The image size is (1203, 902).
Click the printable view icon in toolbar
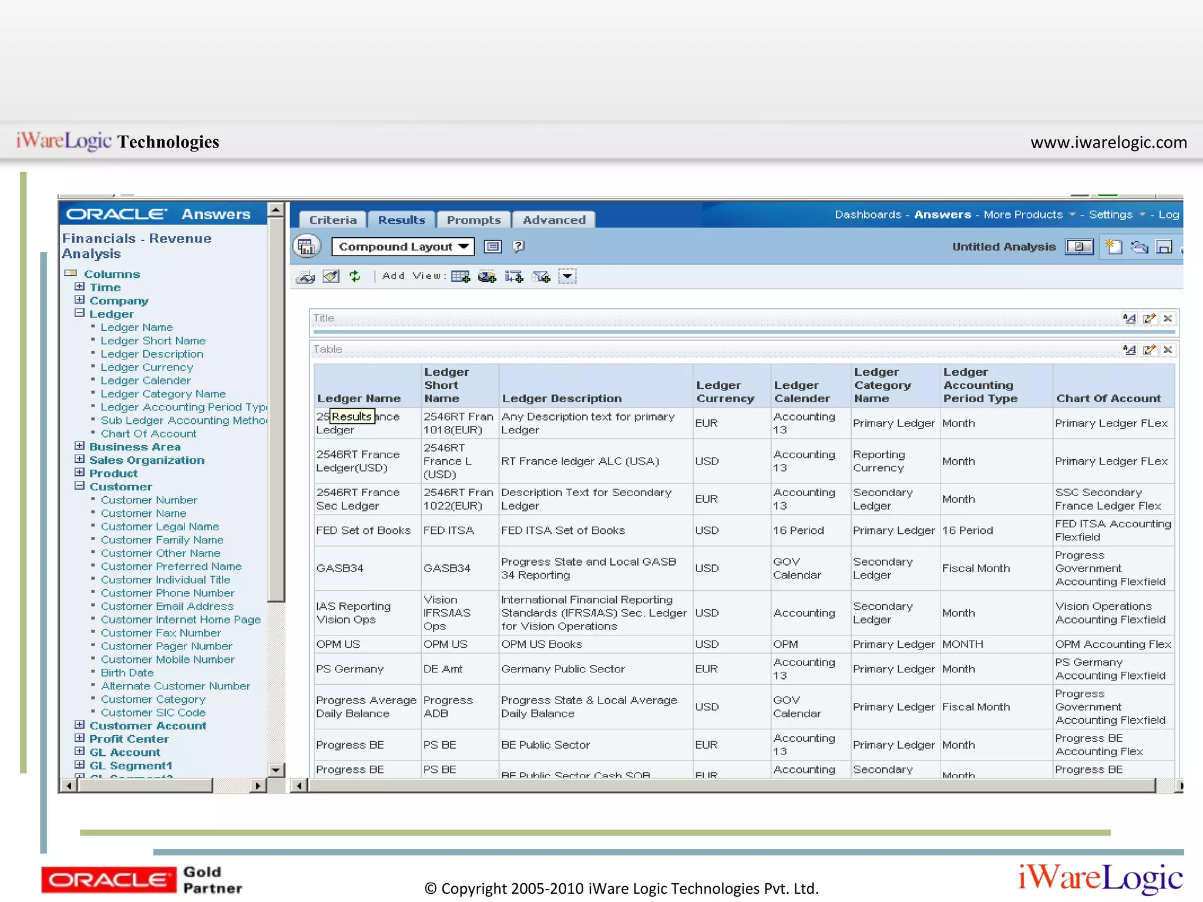pos(305,277)
